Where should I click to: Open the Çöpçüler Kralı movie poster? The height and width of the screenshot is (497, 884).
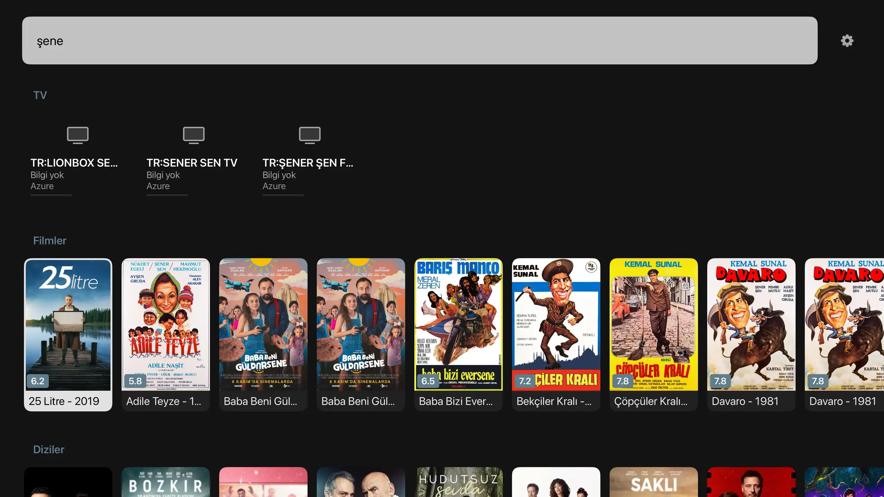coord(654,324)
